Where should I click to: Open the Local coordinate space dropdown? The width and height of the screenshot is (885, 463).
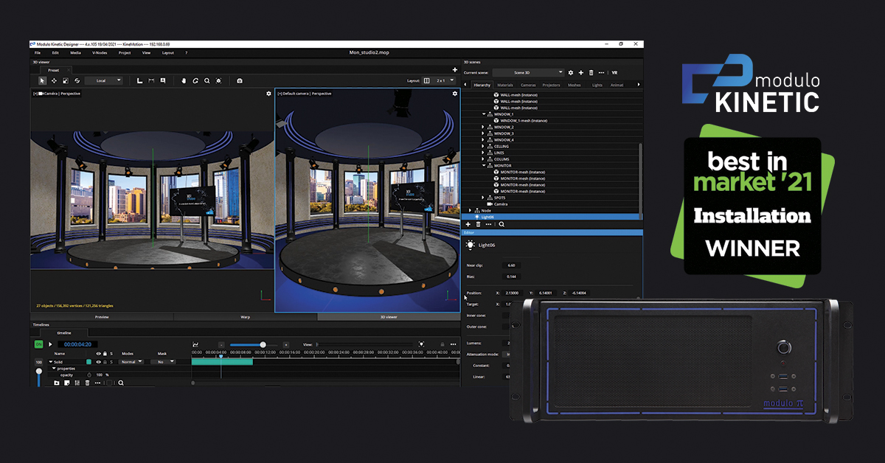[x=103, y=80]
